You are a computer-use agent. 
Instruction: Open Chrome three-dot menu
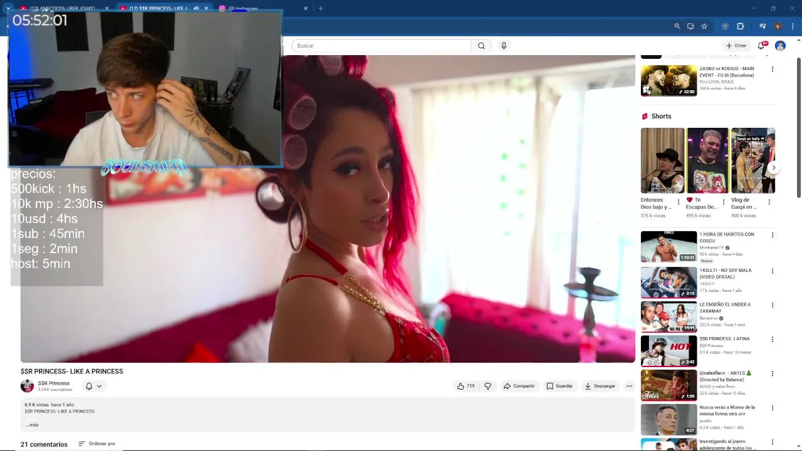(x=793, y=26)
